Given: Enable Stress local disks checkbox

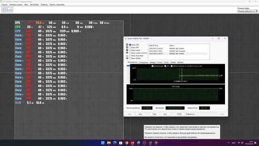Looking at the screenshot, I should coord(130,56).
